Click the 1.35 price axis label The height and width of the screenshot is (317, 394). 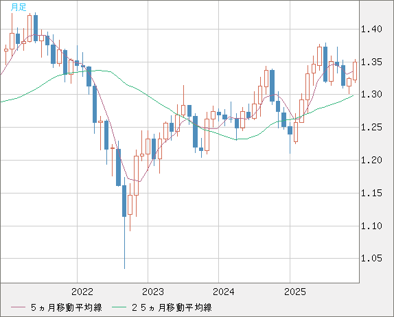[371, 62]
